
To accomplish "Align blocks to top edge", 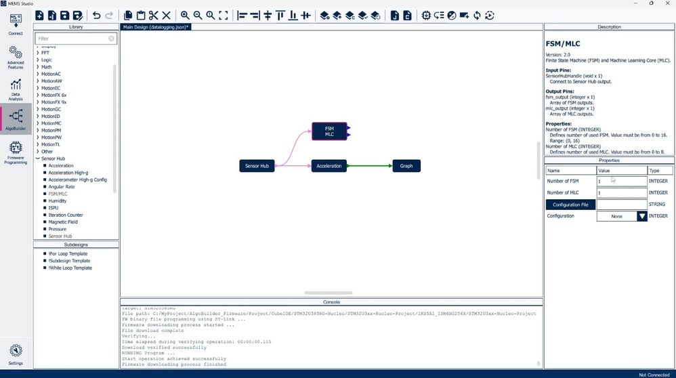I will 280,16.
